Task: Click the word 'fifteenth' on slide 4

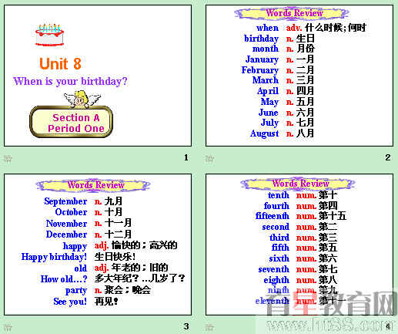Action: [273, 216]
